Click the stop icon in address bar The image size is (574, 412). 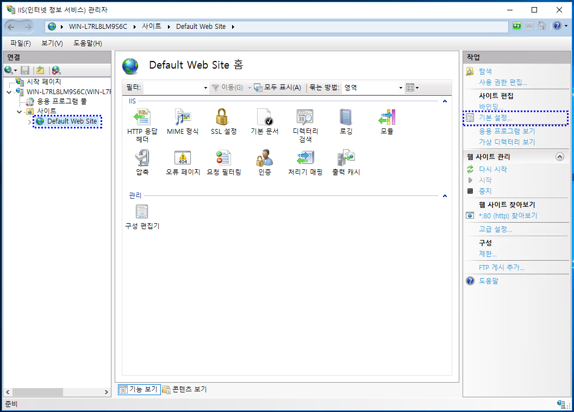(529, 26)
